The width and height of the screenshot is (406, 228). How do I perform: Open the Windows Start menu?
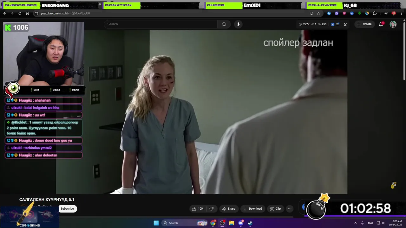click(x=156, y=223)
